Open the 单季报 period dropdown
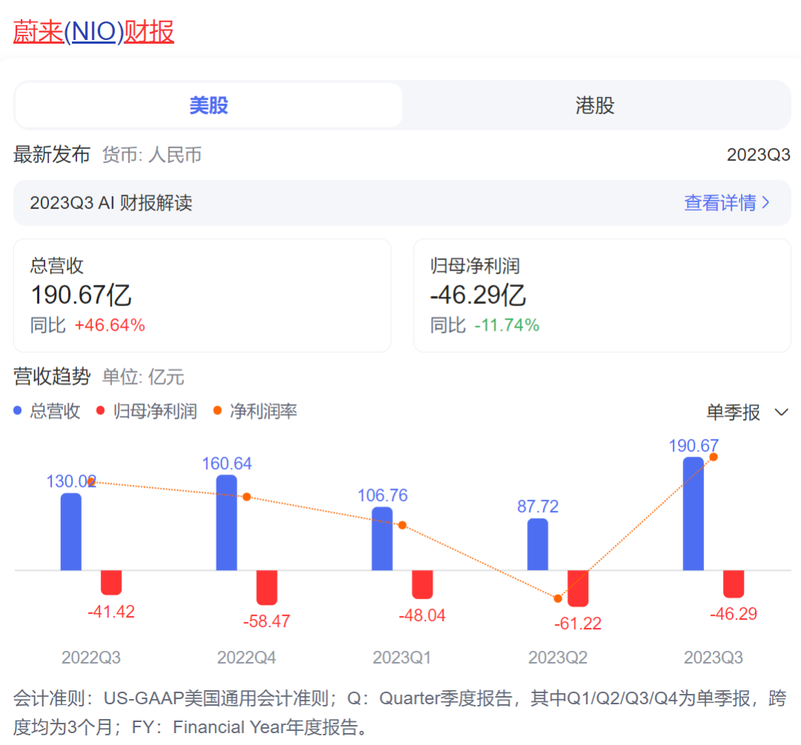The image size is (801, 745). (x=748, y=412)
